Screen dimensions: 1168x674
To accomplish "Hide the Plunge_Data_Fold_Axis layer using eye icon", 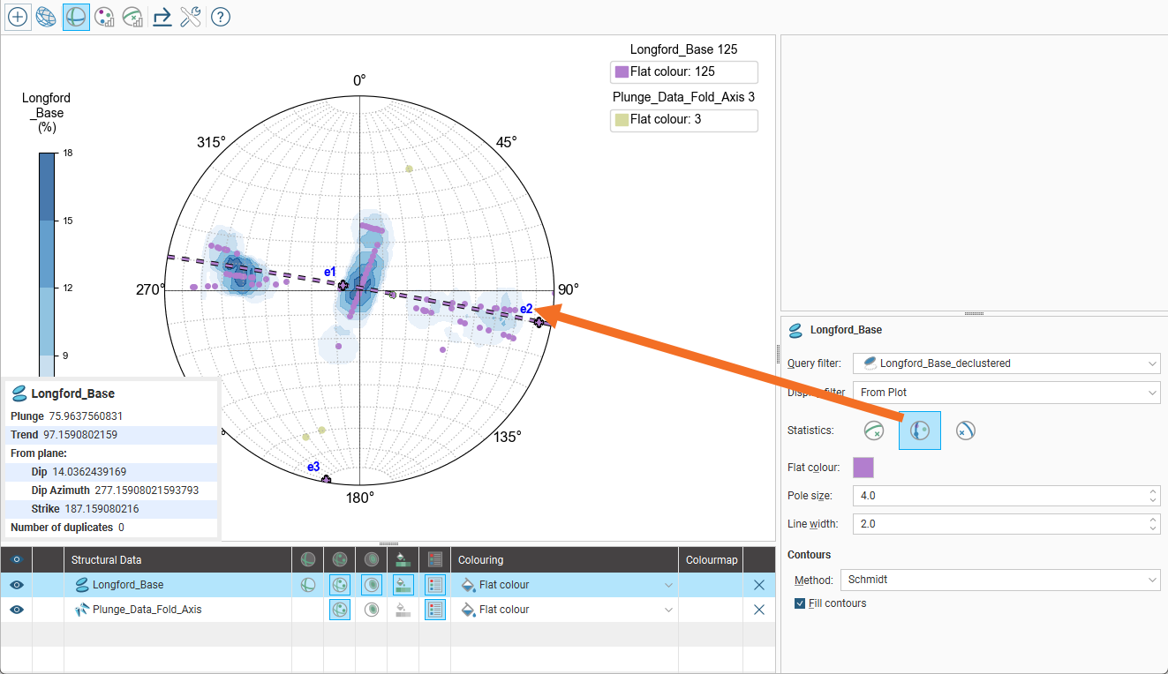I will tap(17, 610).
